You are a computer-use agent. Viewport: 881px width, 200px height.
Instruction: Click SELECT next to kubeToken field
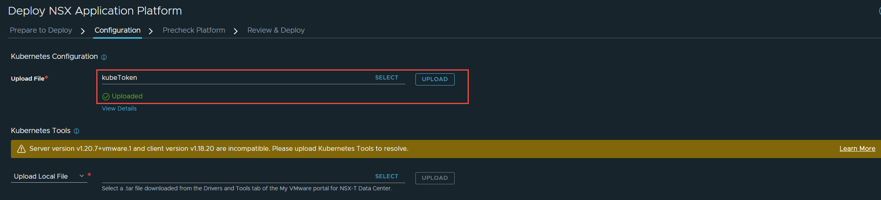[387, 77]
